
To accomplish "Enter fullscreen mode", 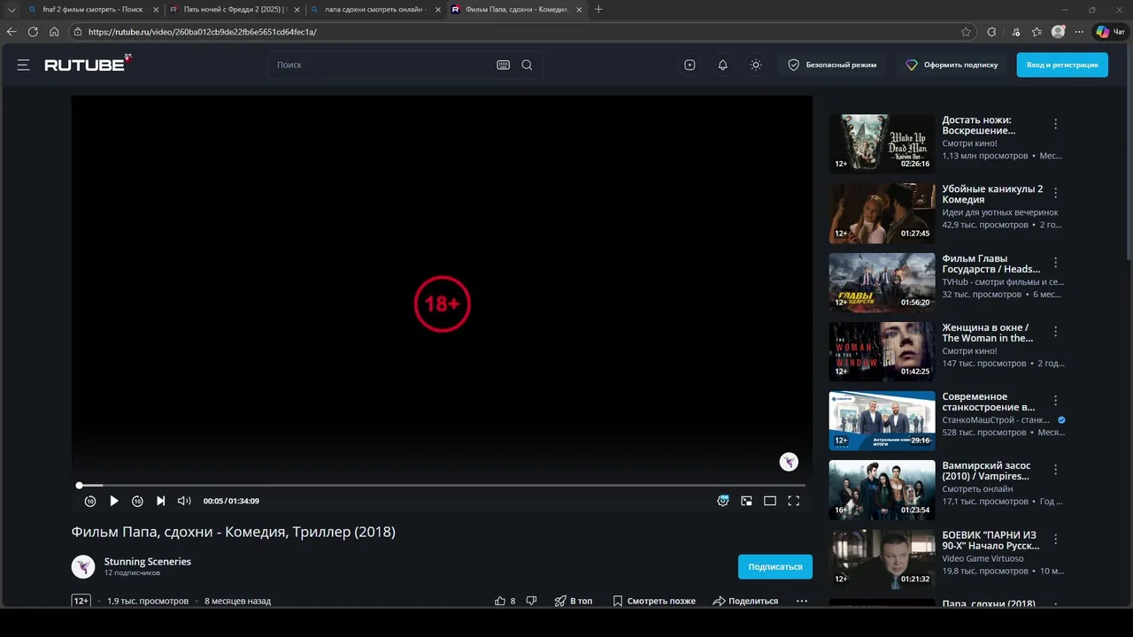I will click(793, 501).
